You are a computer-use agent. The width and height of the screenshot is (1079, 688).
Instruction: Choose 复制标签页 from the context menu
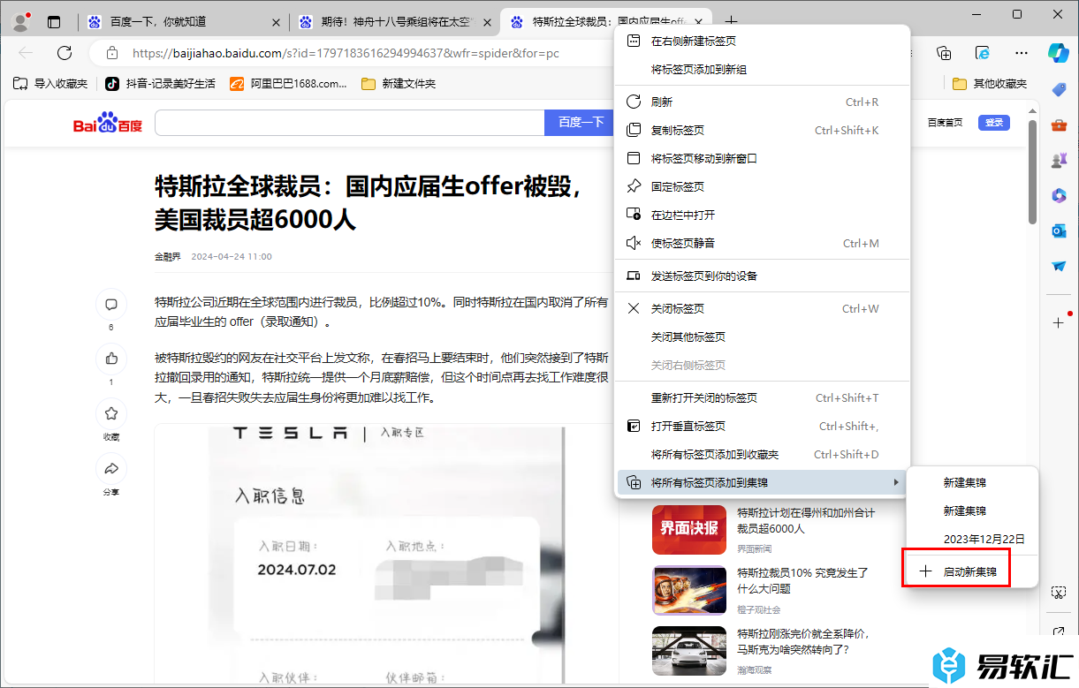point(762,130)
